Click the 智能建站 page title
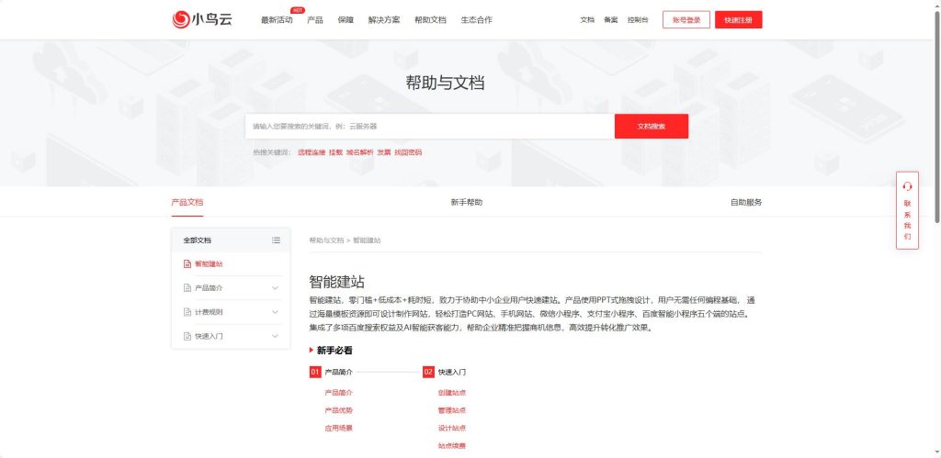Image resolution: width=941 pixels, height=458 pixels. (x=336, y=282)
